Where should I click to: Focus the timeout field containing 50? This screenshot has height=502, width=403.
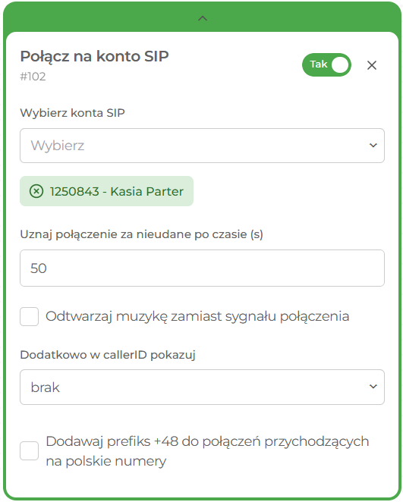(202, 268)
